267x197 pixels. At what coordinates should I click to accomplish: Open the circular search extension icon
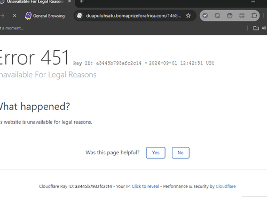click(x=217, y=15)
